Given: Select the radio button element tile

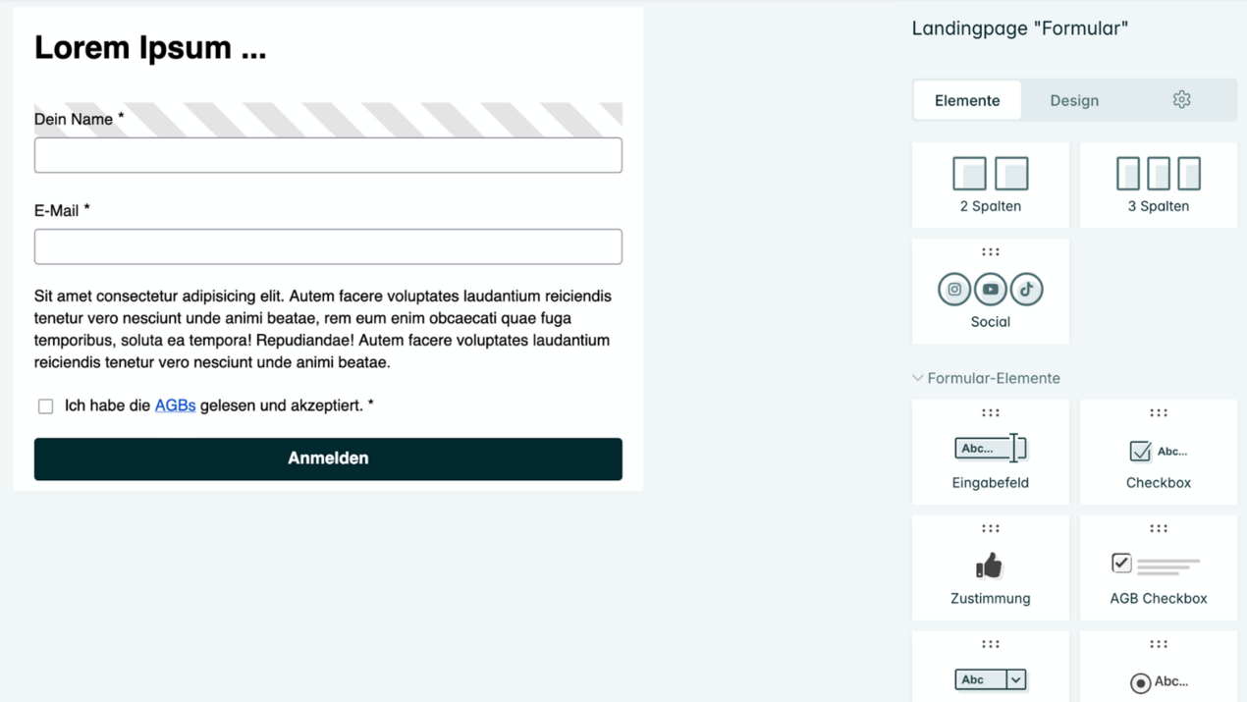Looking at the screenshot, I should click(x=1158, y=667).
